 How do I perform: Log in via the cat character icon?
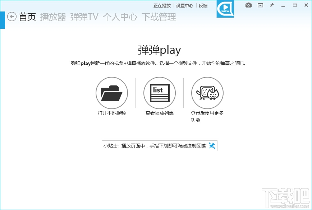click(x=207, y=93)
